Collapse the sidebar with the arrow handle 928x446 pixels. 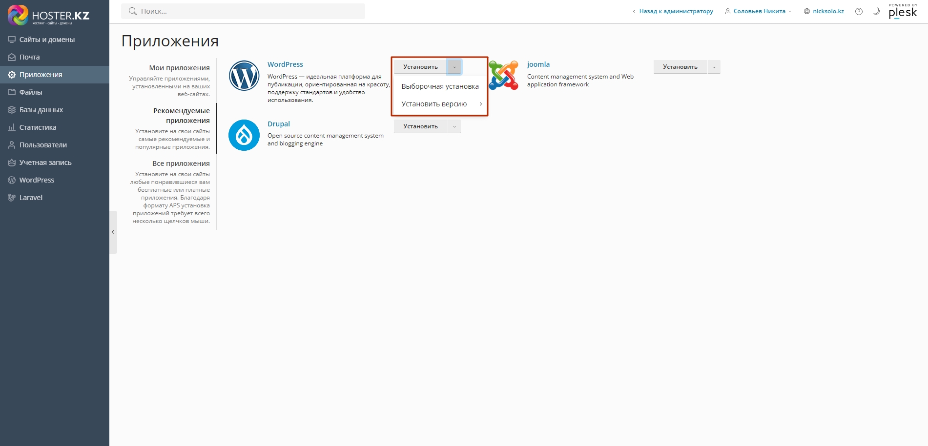(113, 232)
